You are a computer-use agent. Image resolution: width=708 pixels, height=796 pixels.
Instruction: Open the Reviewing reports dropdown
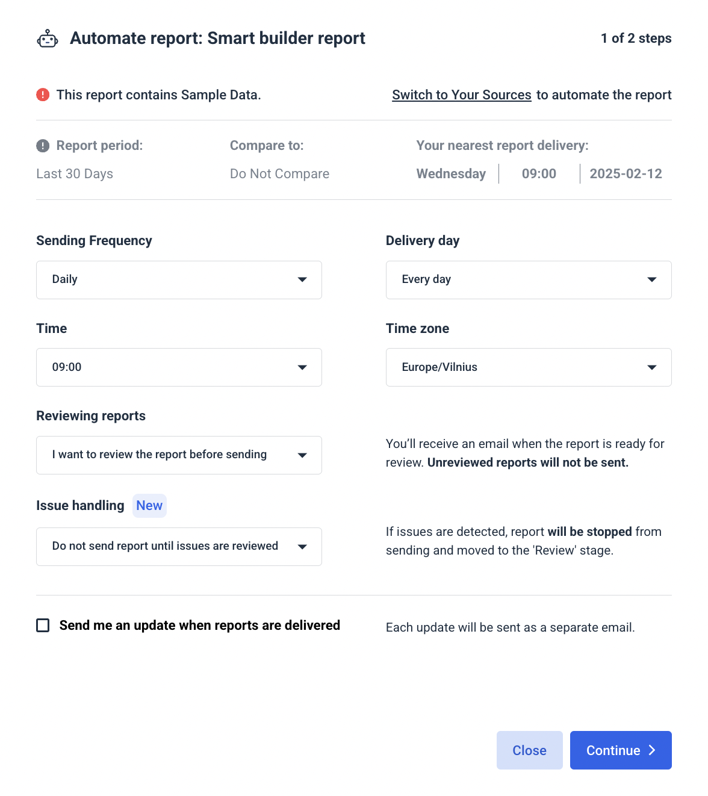tap(179, 455)
